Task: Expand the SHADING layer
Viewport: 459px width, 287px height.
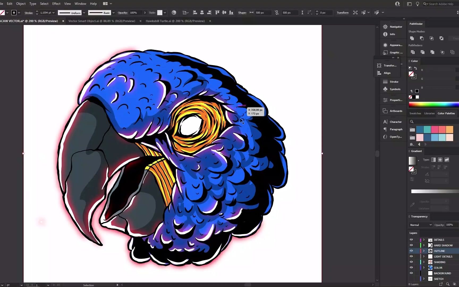Action: pos(424,262)
